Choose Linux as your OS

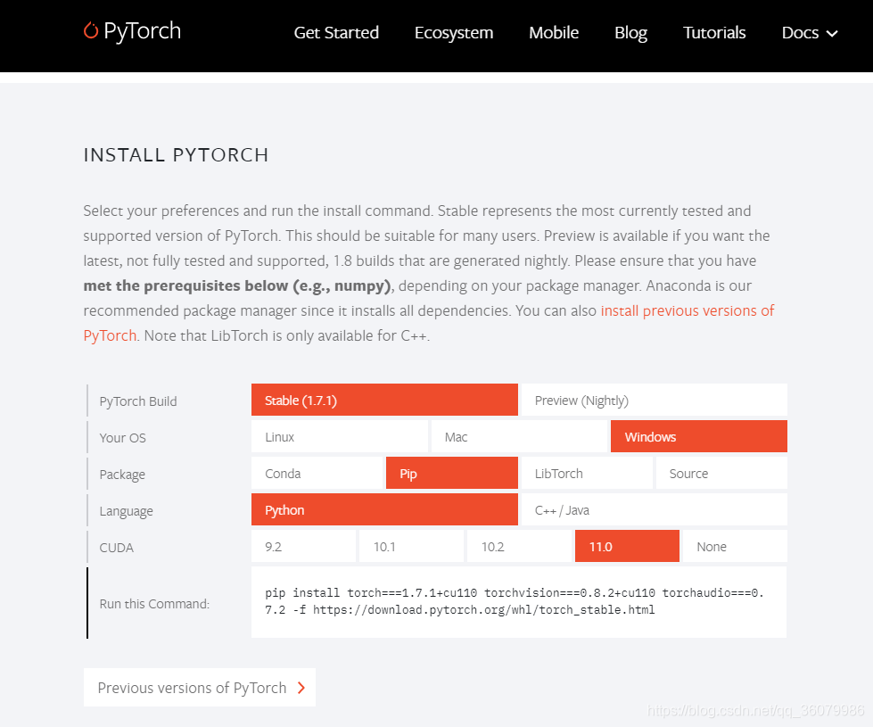pos(340,436)
